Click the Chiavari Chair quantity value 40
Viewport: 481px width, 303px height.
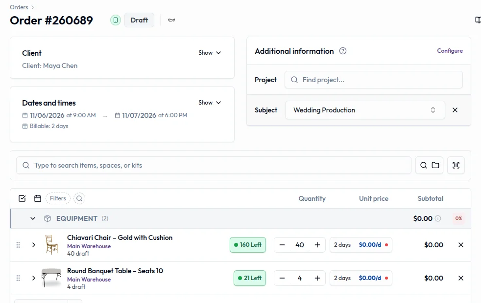300,245
